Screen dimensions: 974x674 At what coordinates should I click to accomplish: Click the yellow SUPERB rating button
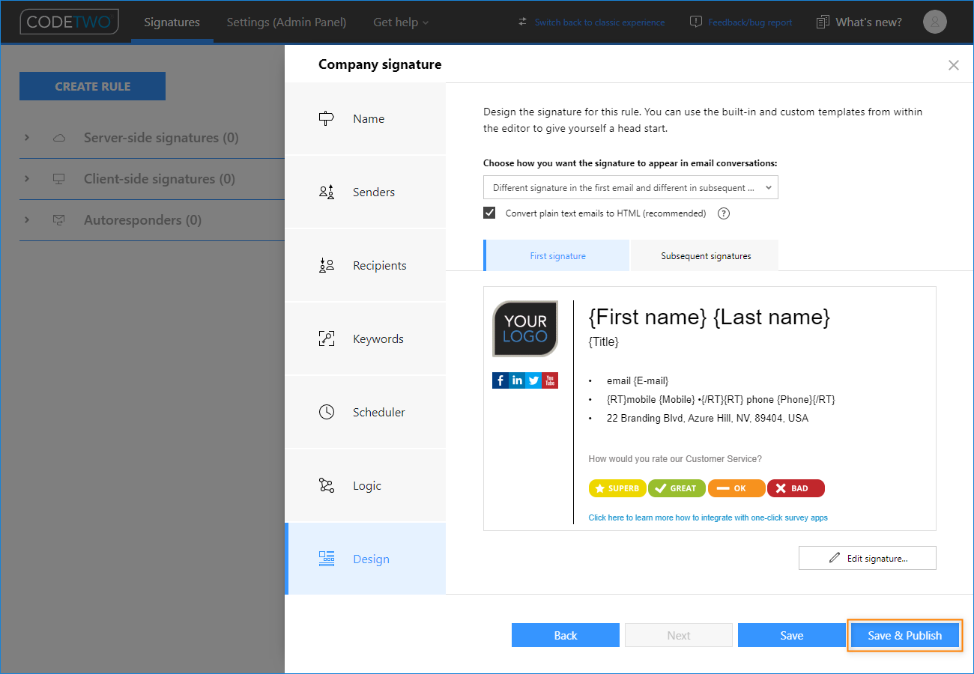point(617,488)
